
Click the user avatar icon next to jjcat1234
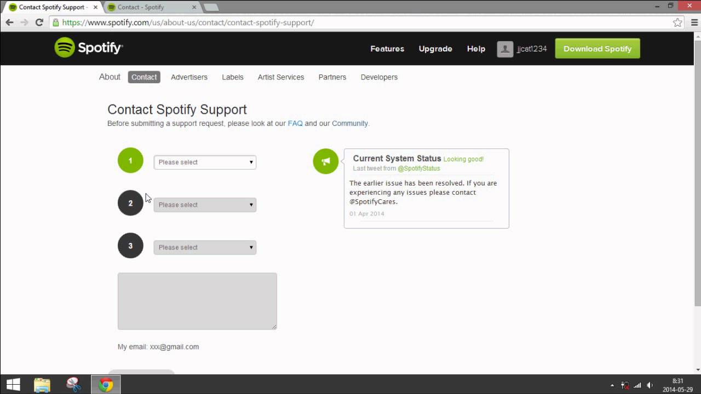point(504,49)
